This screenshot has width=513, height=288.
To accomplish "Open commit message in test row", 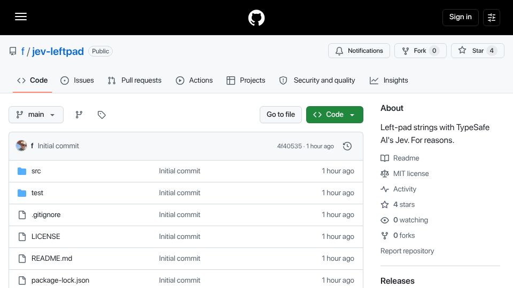I will pyautogui.click(x=180, y=193).
